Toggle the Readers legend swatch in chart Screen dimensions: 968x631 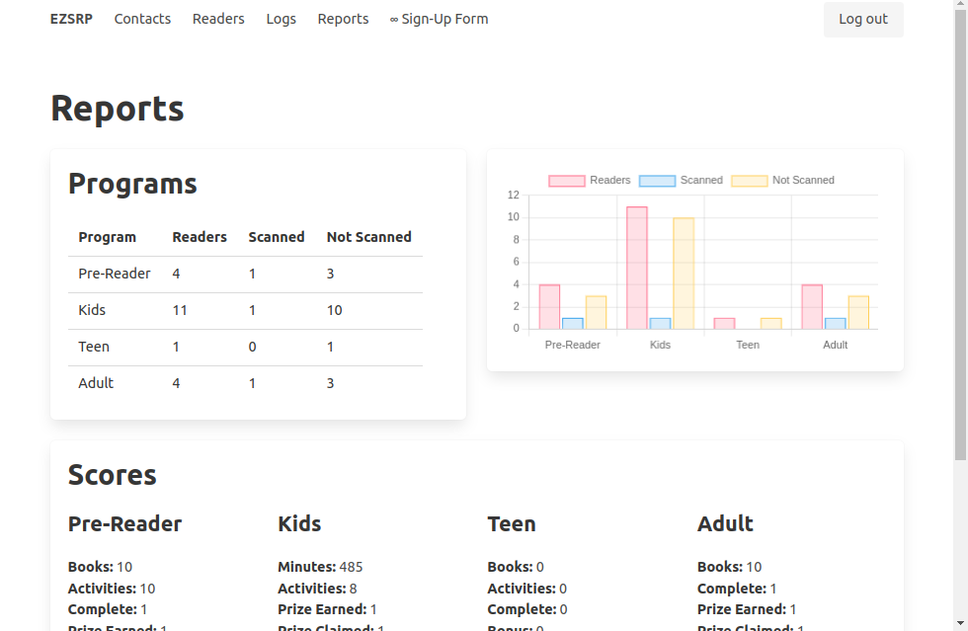[x=567, y=181]
